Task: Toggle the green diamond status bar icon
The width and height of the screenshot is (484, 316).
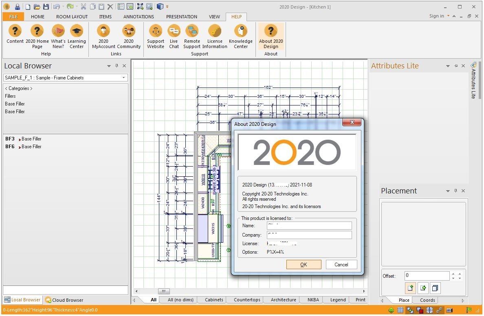Action: pos(391,310)
